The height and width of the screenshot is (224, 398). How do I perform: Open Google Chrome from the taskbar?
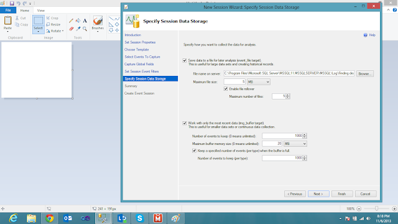coord(50,218)
